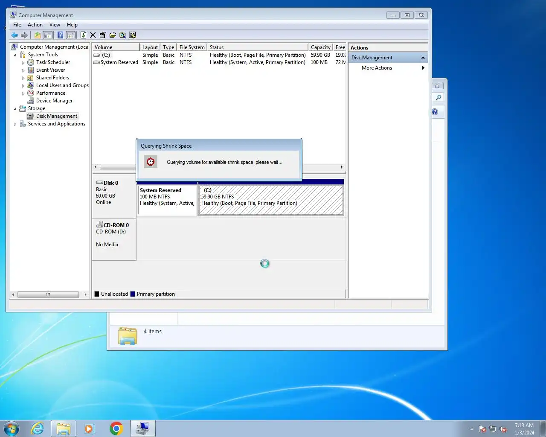Expand the Local Users and Groups node

[x=23, y=86]
